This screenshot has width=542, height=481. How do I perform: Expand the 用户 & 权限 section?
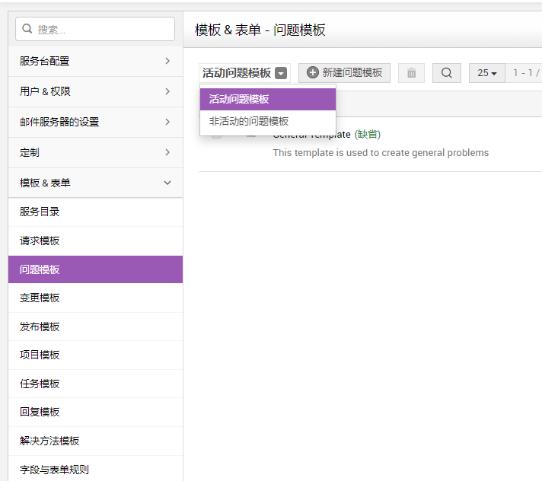pos(167,91)
